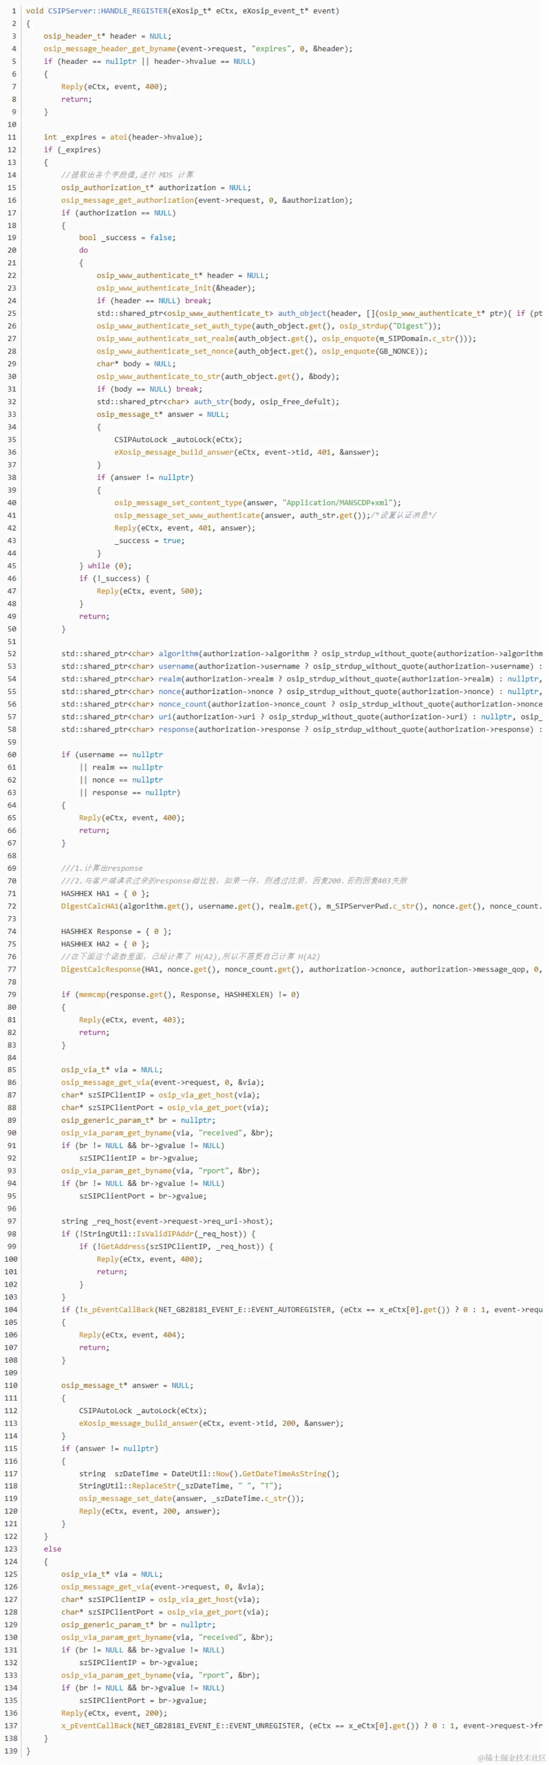Viewport: 549px width, 1765px height.
Task: Click Reply call with status 403
Action: (131, 1020)
